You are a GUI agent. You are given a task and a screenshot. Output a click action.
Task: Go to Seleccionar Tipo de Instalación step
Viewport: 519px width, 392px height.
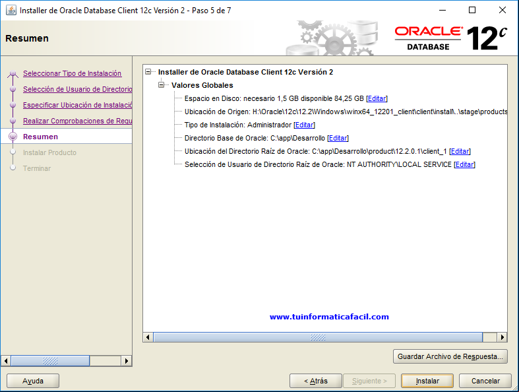click(x=72, y=73)
